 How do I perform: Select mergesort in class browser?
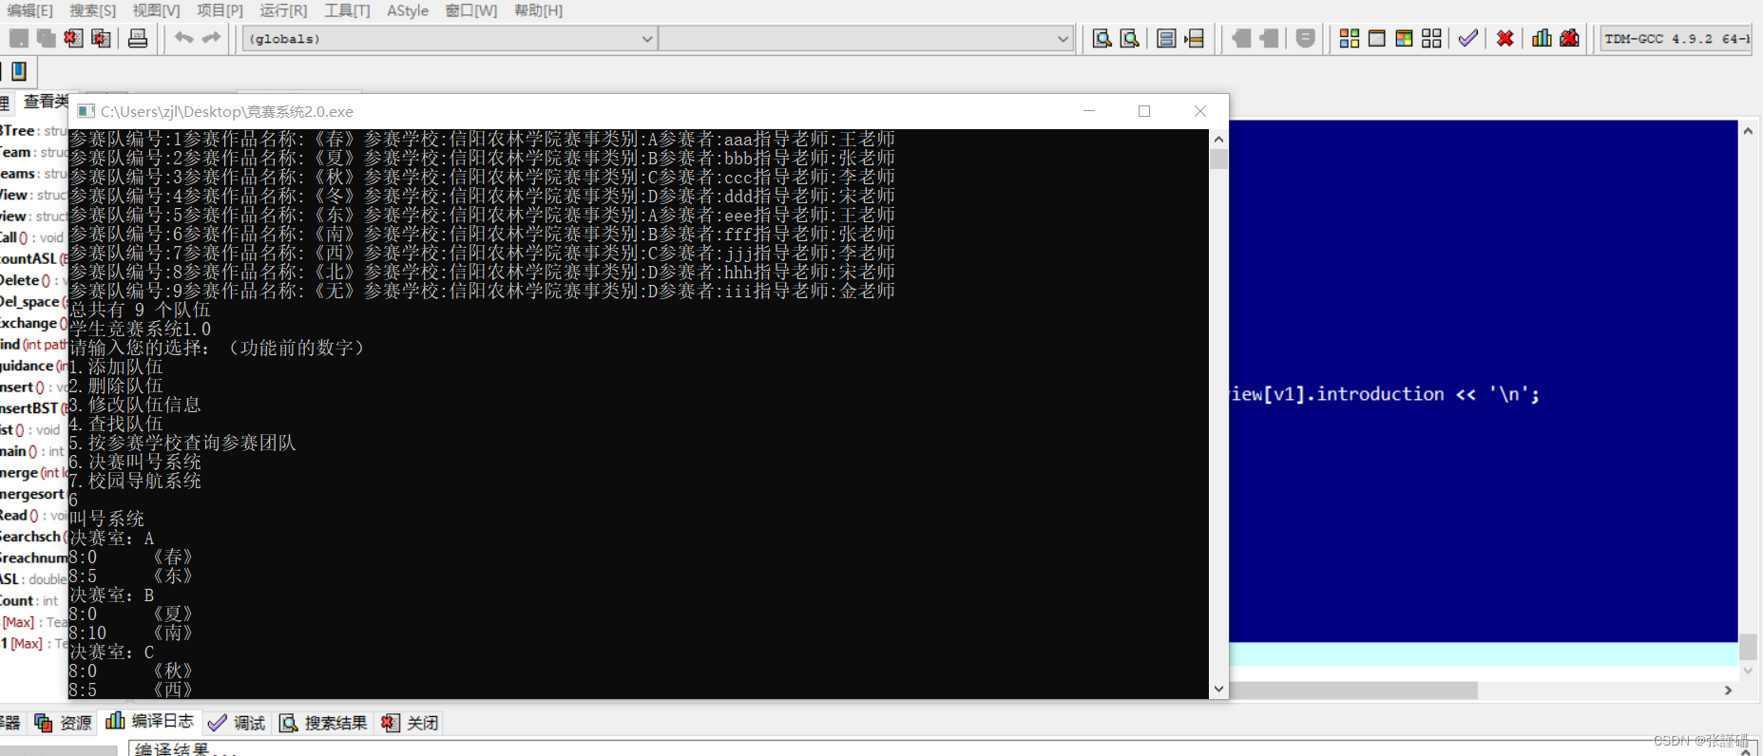click(32, 494)
